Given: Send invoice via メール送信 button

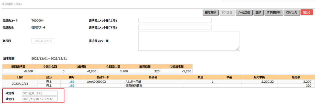Looking at the screenshot, I should (x=244, y=12).
